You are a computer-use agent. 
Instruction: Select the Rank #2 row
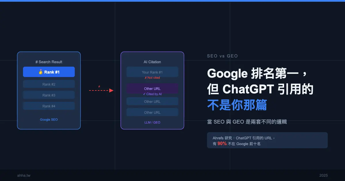(49, 84)
